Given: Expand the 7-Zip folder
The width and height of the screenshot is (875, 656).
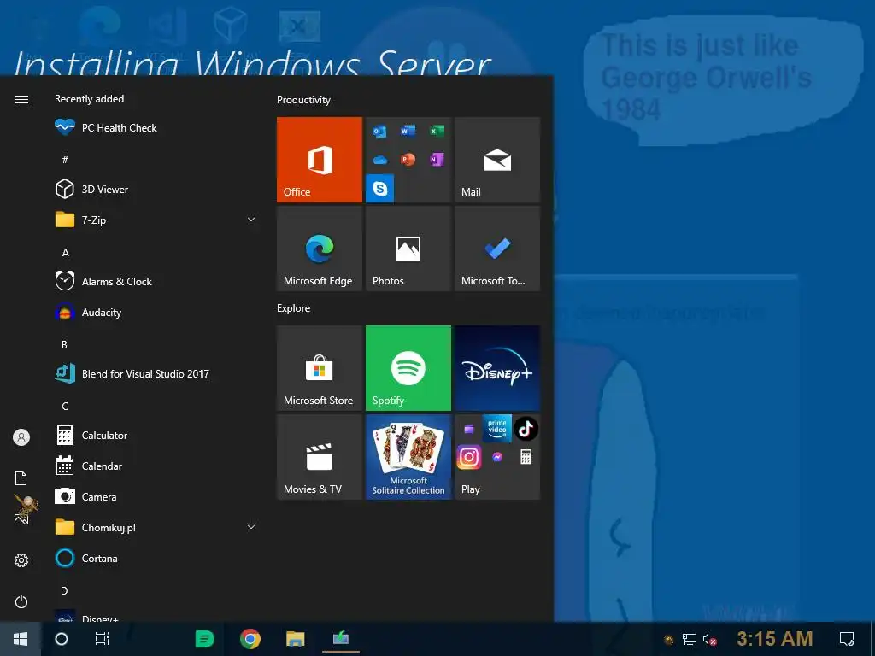Looking at the screenshot, I should click(x=157, y=220).
